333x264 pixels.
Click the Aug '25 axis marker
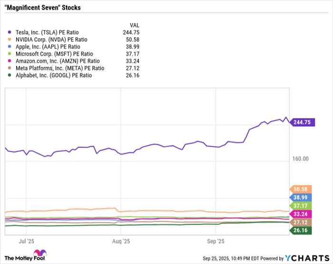pos(121,241)
